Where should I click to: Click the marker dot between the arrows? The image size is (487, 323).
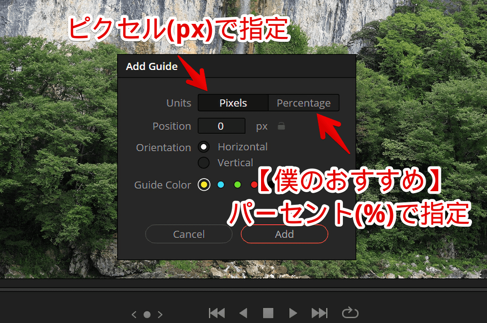click(x=147, y=315)
